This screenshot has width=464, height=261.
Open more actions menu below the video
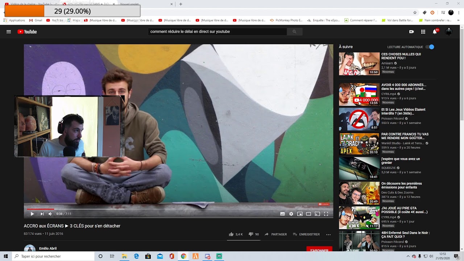point(328,235)
